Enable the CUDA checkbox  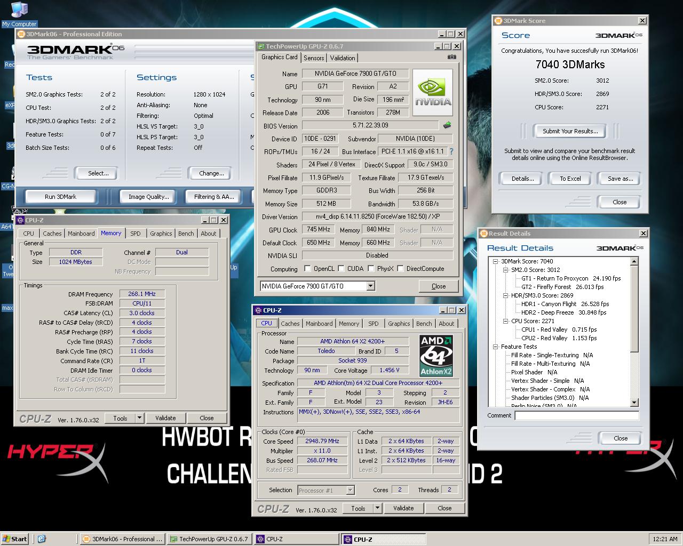(x=341, y=268)
